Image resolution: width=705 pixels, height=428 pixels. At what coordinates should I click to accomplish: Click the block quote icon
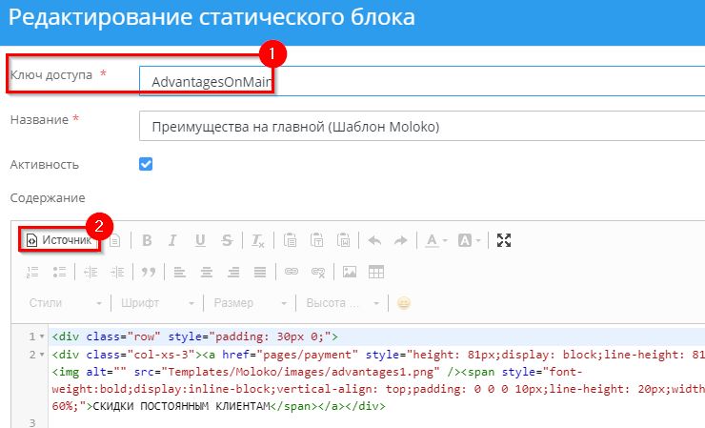click(x=148, y=272)
